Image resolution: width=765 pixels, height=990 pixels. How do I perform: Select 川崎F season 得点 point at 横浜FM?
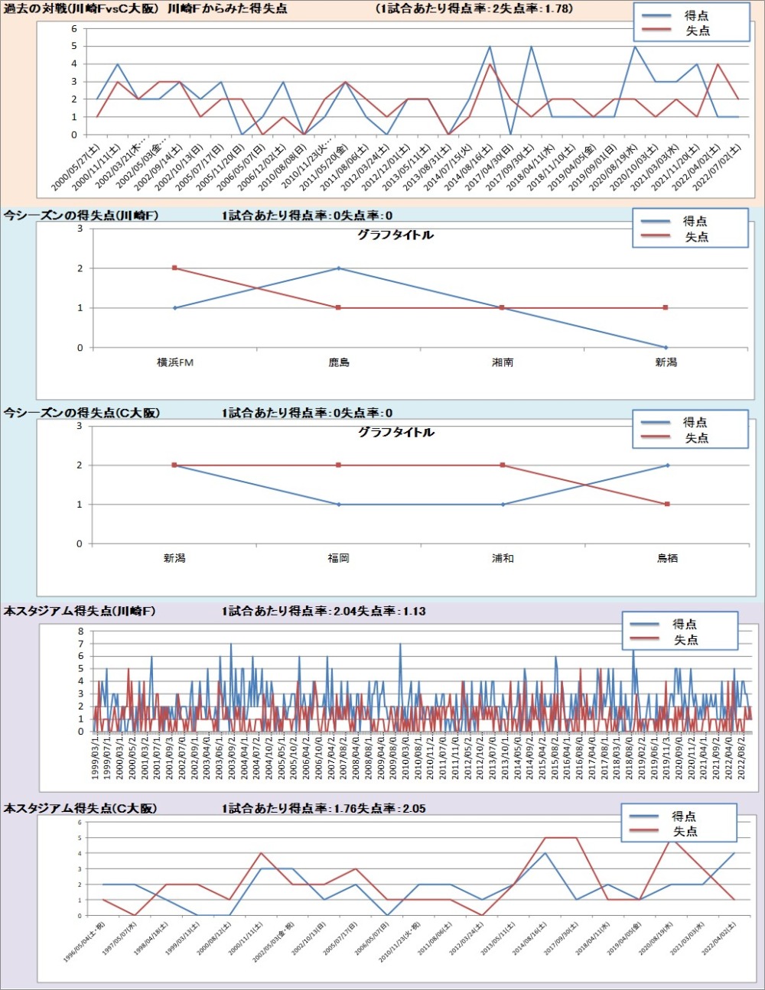[x=175, y=308]
